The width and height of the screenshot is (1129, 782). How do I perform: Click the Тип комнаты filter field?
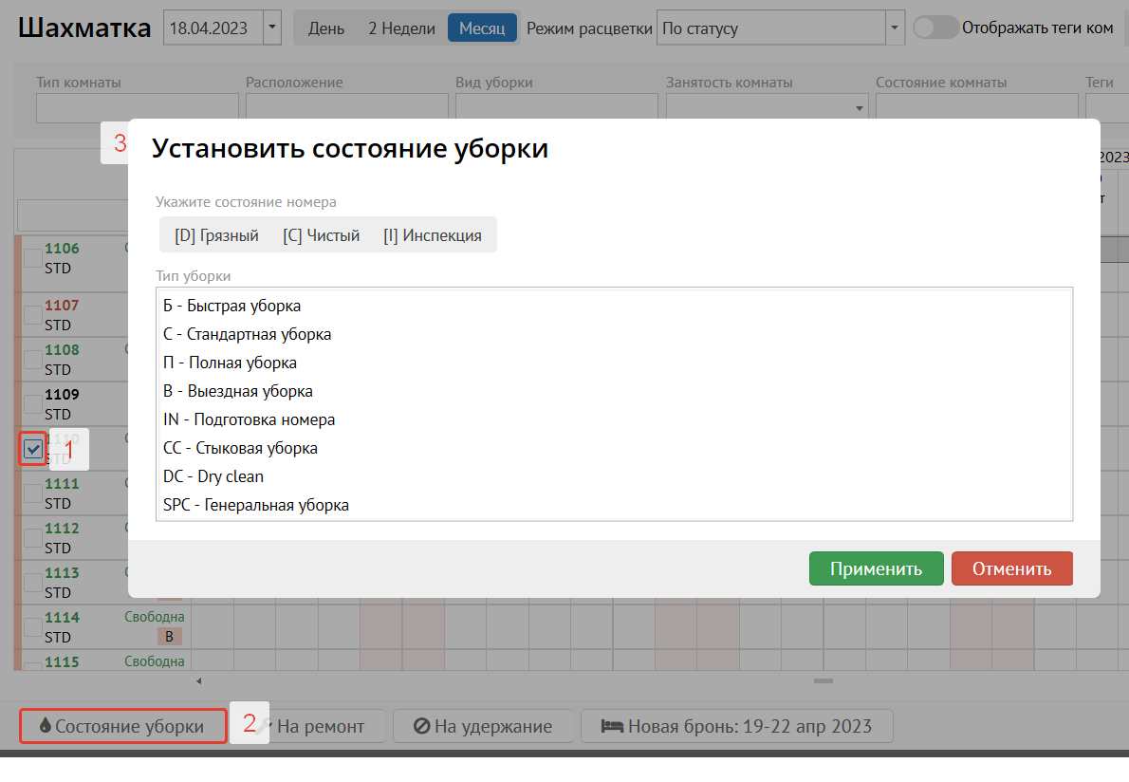(137, 108)
